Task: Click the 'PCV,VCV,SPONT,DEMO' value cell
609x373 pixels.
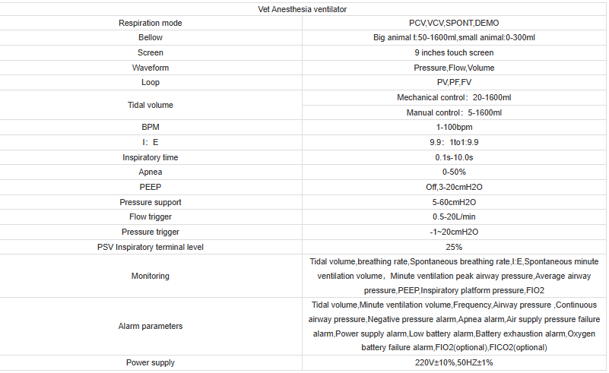Action: coord(454,23)
